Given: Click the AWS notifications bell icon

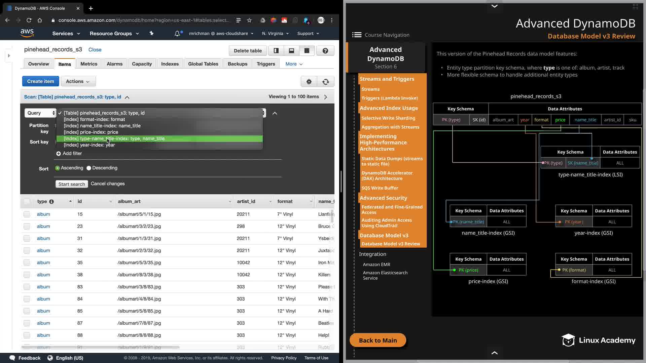Looking at the screenshot, I should click(177, 34).
